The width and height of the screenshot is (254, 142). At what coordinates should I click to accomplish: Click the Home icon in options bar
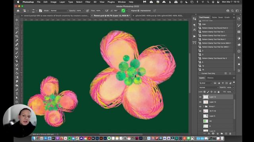pyautogui.click(x=18, y=11)
